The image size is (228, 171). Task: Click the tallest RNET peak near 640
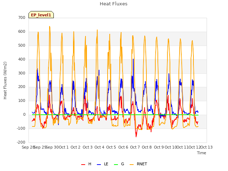pyautogui.click(x=50, y=26)
